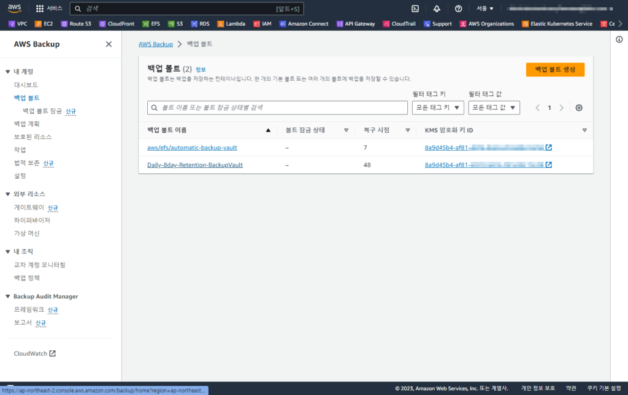Open the Elastic Kubernetes Service shortcut
The image size is (628, 395).
557,24
